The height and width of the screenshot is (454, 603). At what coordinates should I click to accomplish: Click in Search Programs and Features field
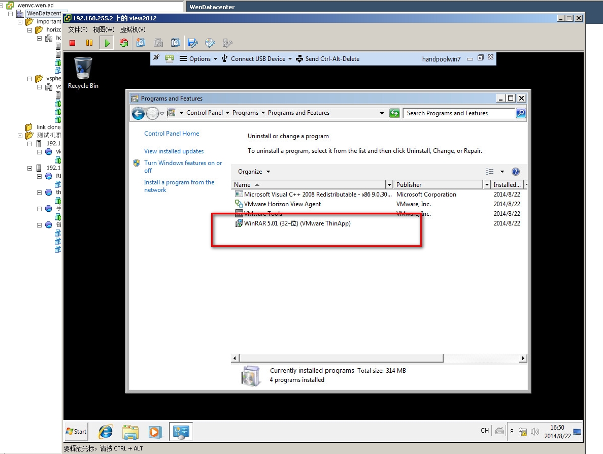point(458,113)
